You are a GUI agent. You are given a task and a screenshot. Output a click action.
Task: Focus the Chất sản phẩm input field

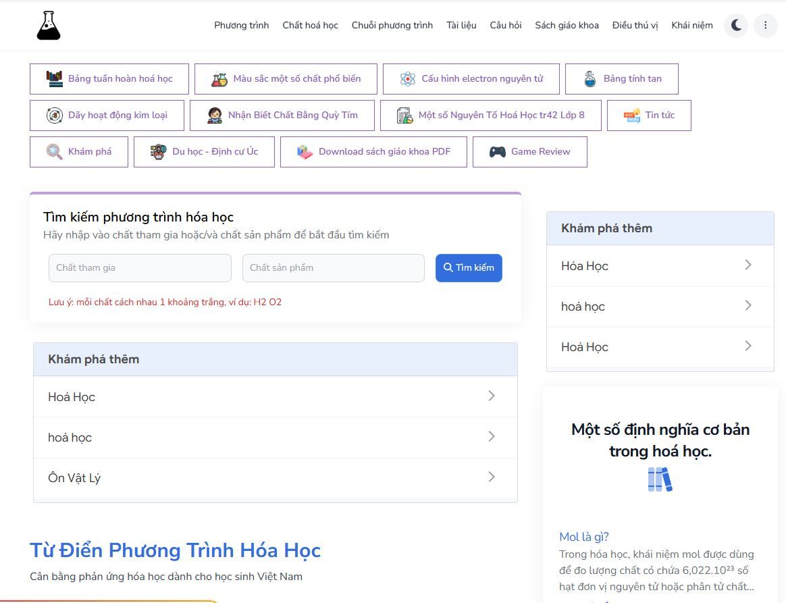[334, 267]
